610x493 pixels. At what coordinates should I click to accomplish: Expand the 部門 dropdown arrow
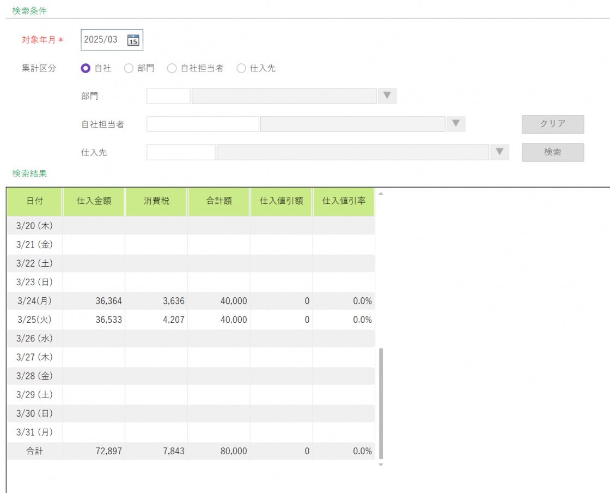click(387, 96)
